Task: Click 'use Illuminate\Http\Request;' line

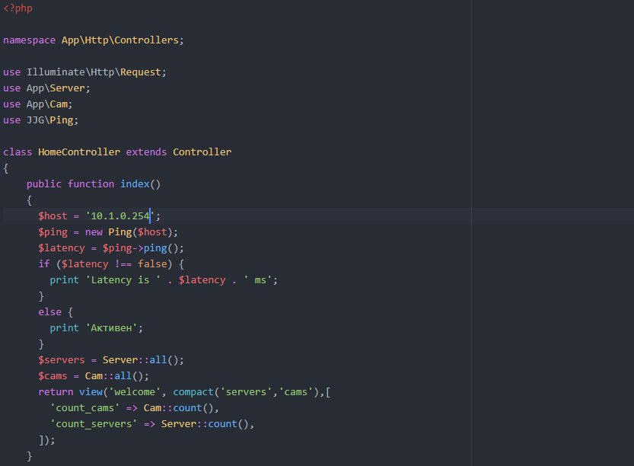Action: (84, 72)
